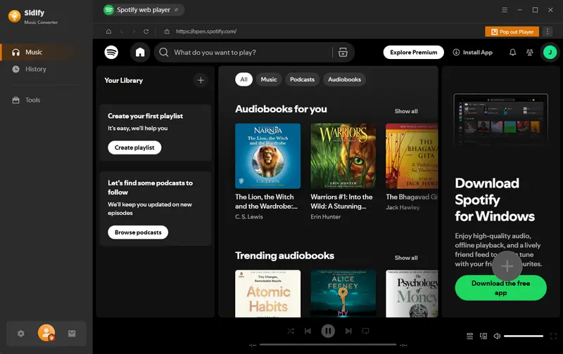563x354 pixels.
Task: Skip to next track
Action: [x=348, y=331]
